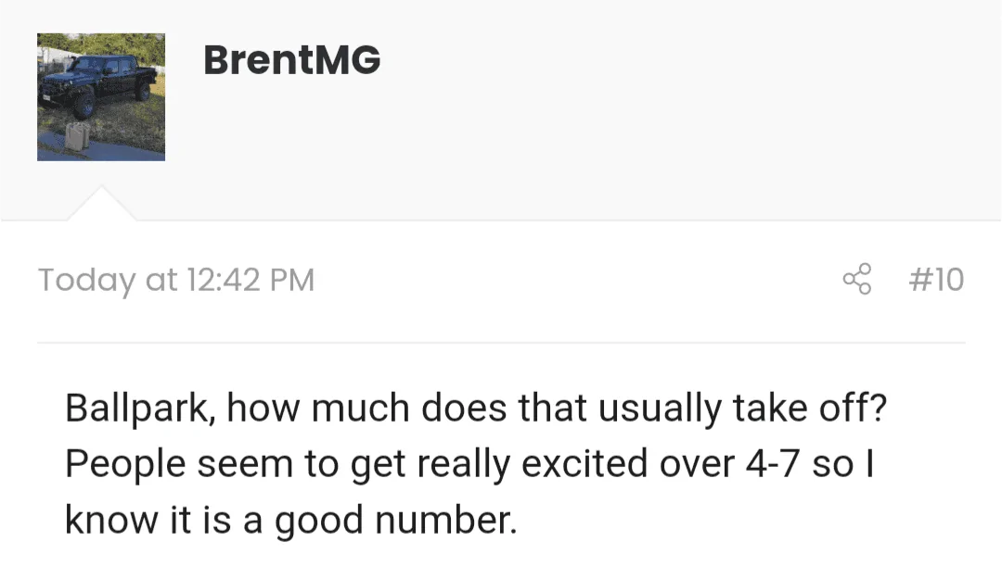Open BrentMG's avatar picture

coord(101,97)
